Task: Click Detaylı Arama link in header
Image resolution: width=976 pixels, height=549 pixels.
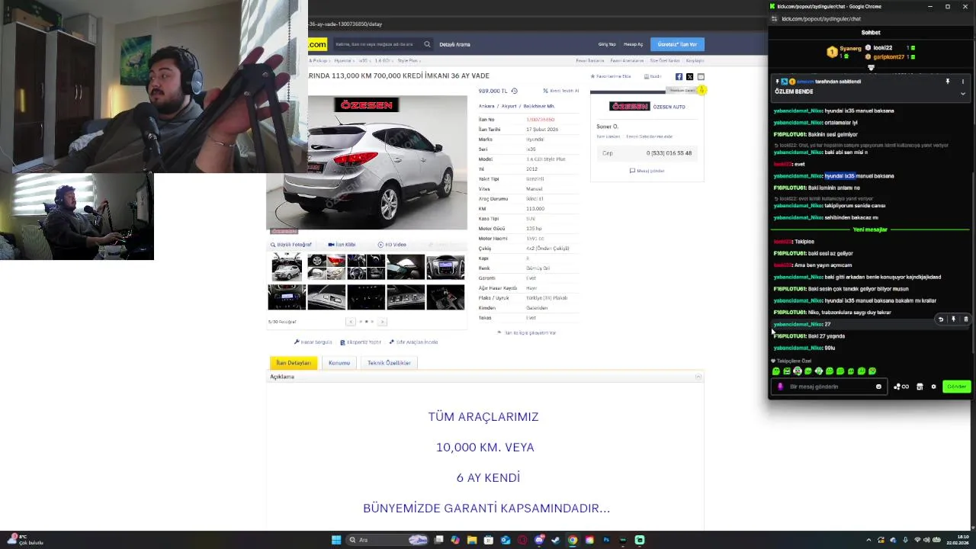Action: tap(454, 44)
